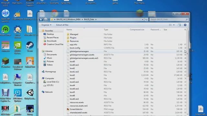
Task: Select Libraries in the navigation pane
Action: 49,51
